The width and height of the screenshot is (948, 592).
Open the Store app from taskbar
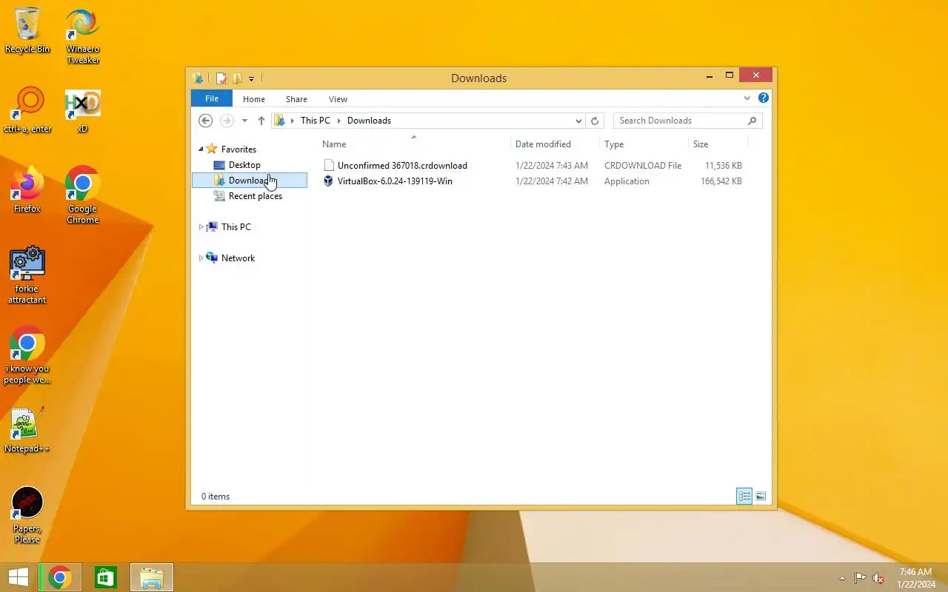click(106, 577)
